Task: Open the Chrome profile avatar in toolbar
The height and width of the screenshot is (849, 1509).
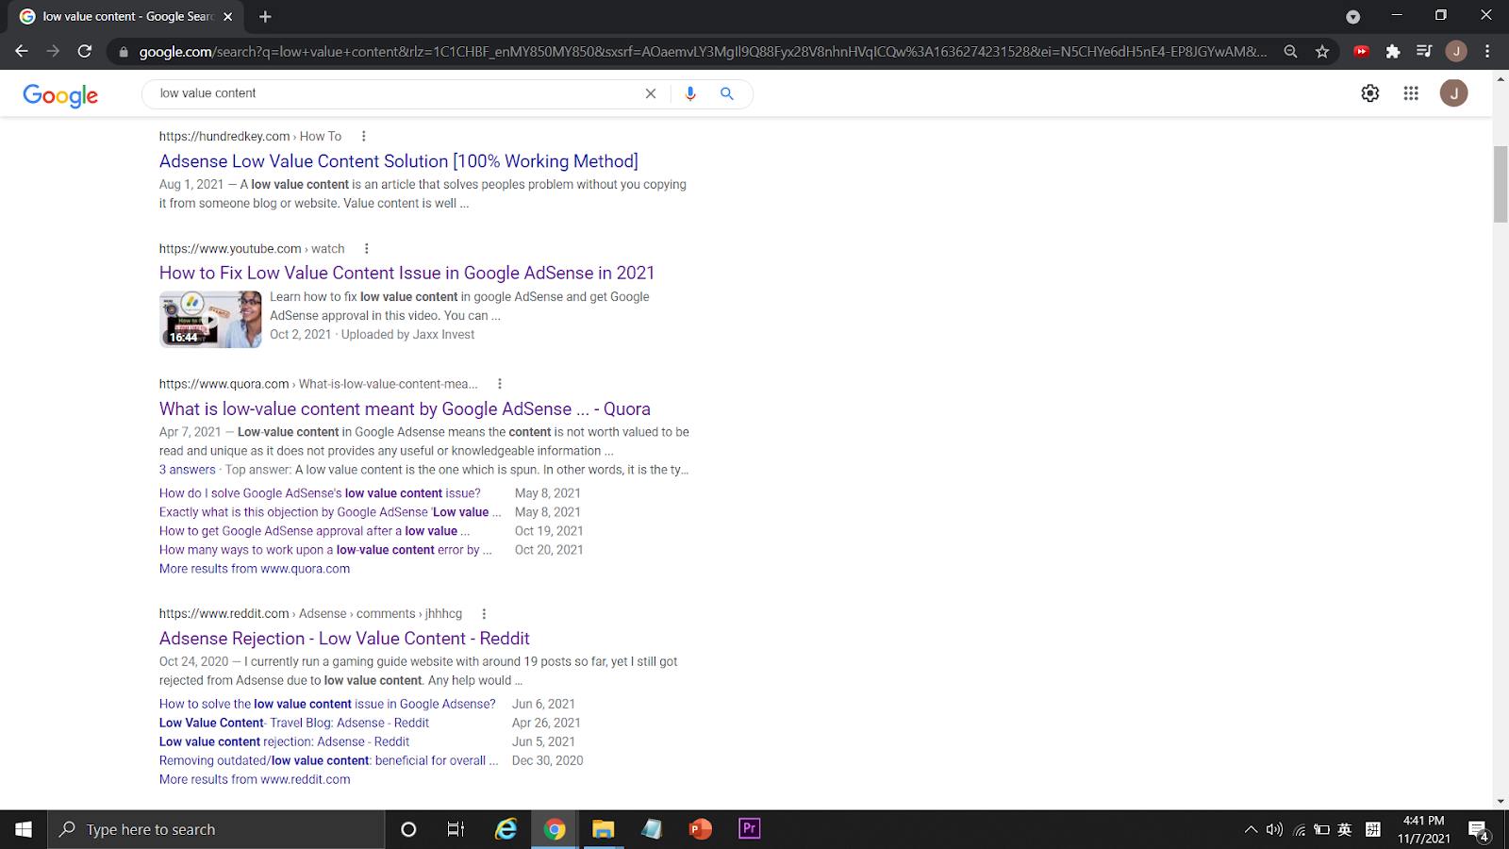Action: (1456, 52)
